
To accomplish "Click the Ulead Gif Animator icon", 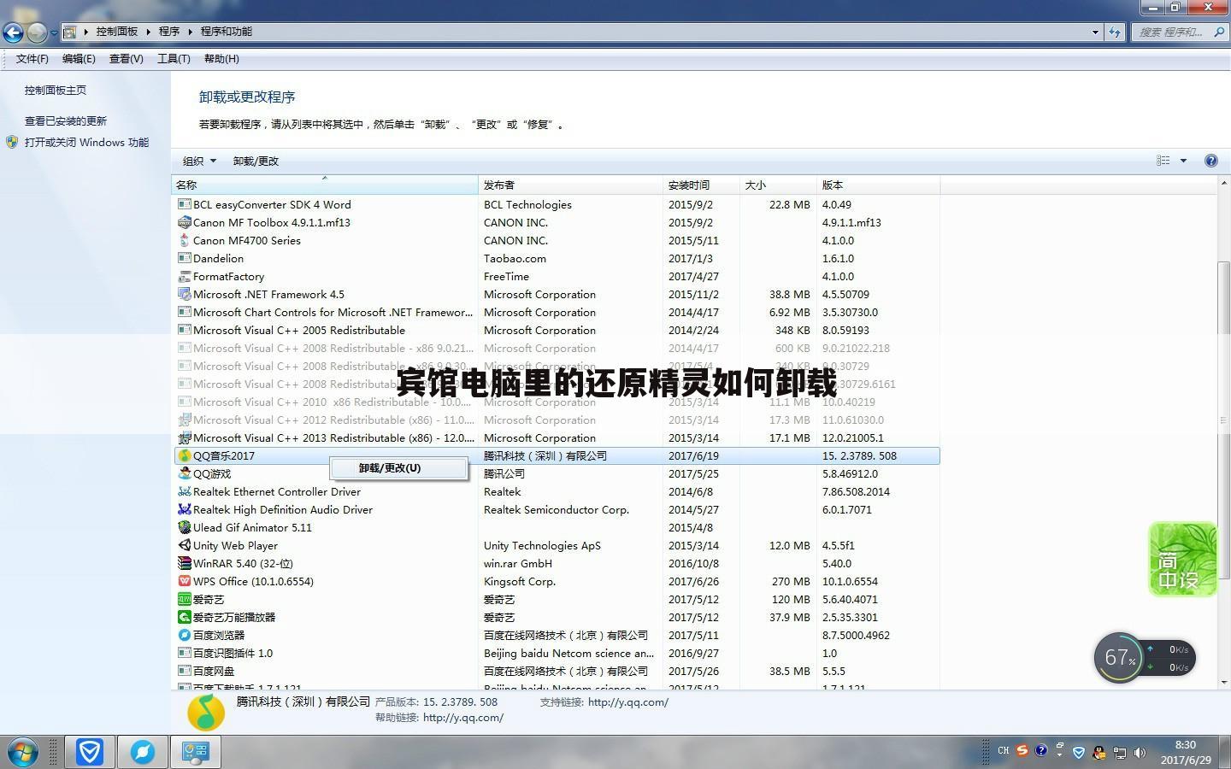I will (184, 528).
